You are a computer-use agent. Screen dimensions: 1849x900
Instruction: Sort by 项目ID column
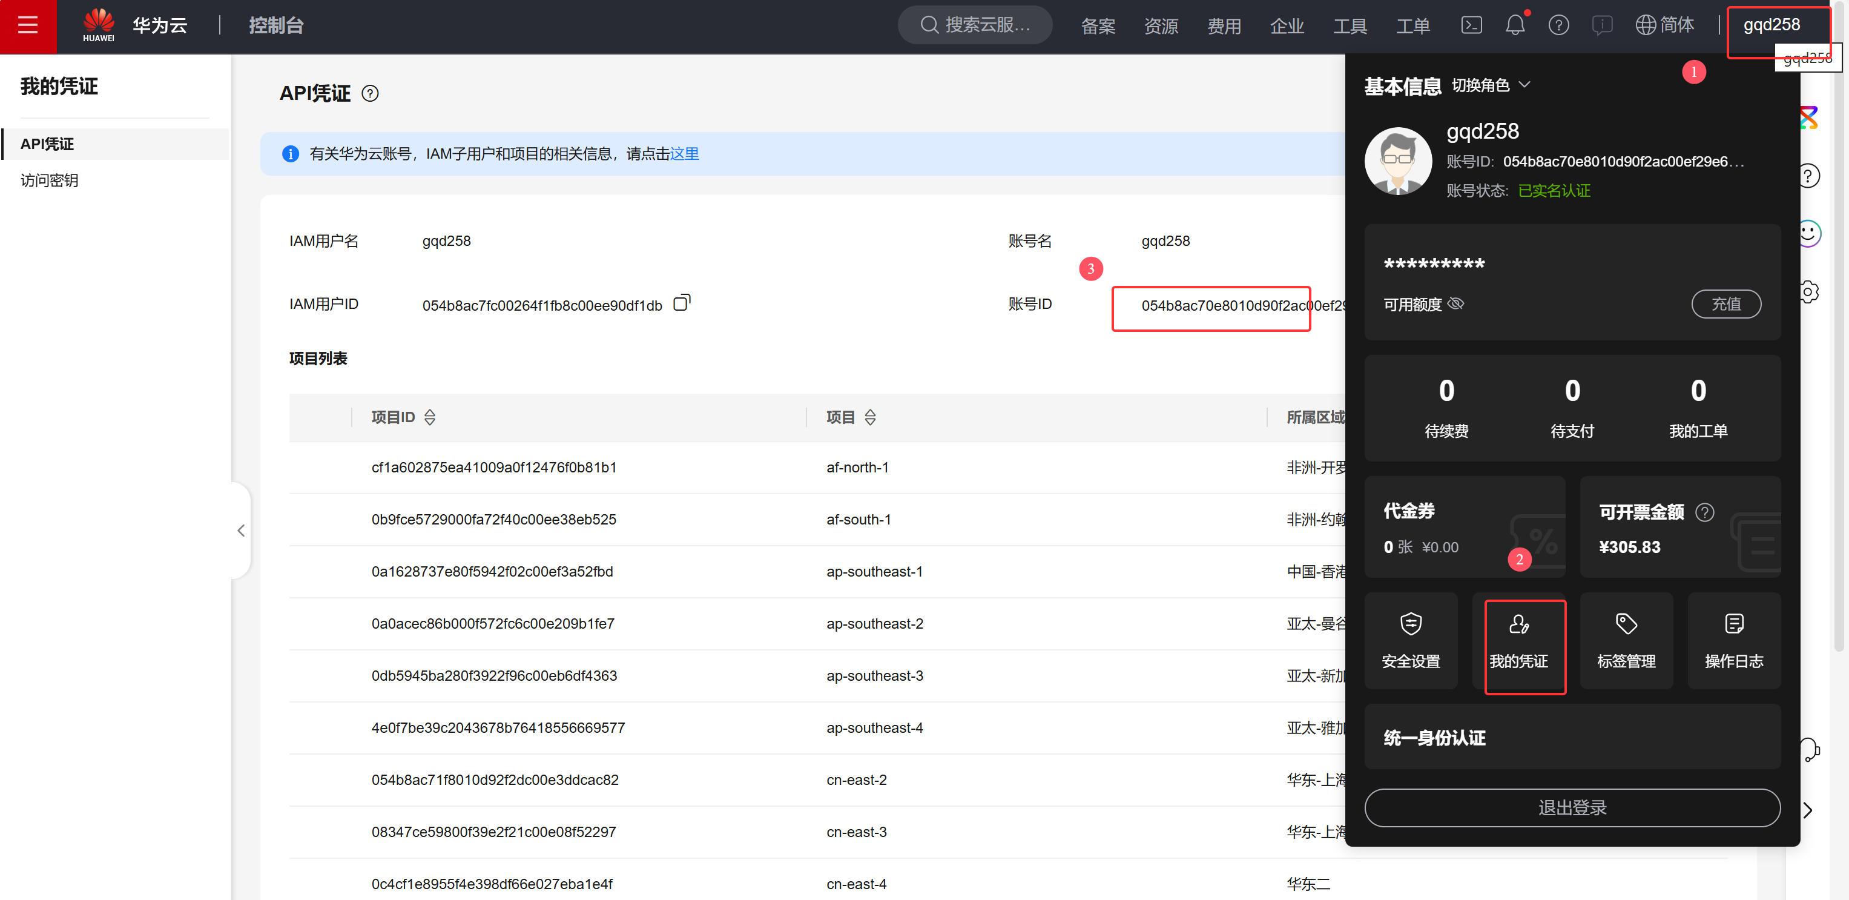[430, 417]
